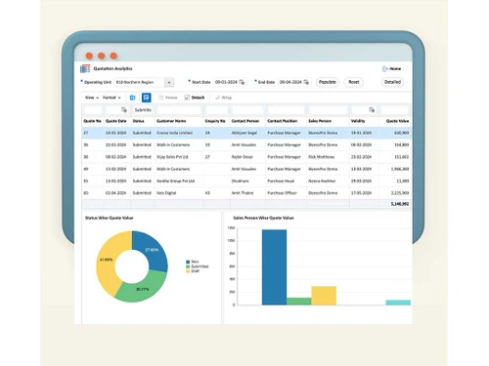Open the End Date calendar picker icon
Image resolution: width=489 pixels, height=366 pixels.
[306, 82]
